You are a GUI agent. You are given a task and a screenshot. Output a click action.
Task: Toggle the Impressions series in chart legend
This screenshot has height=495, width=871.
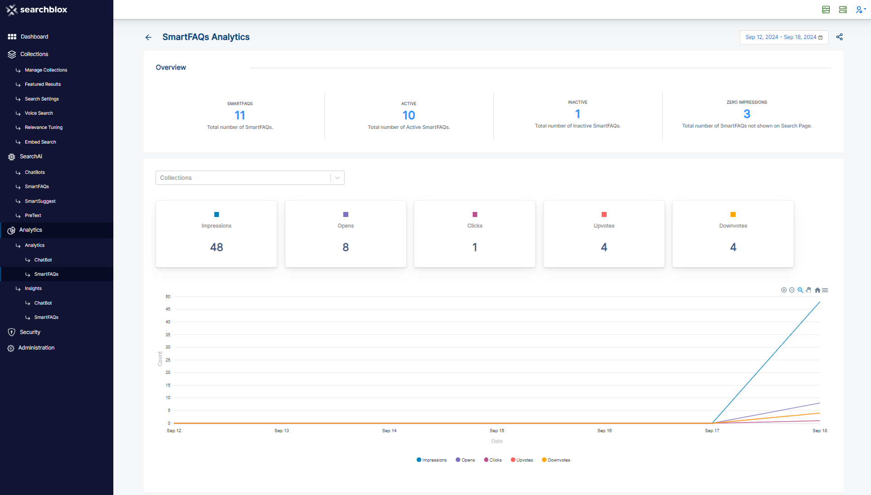click(x=431, y=460)
